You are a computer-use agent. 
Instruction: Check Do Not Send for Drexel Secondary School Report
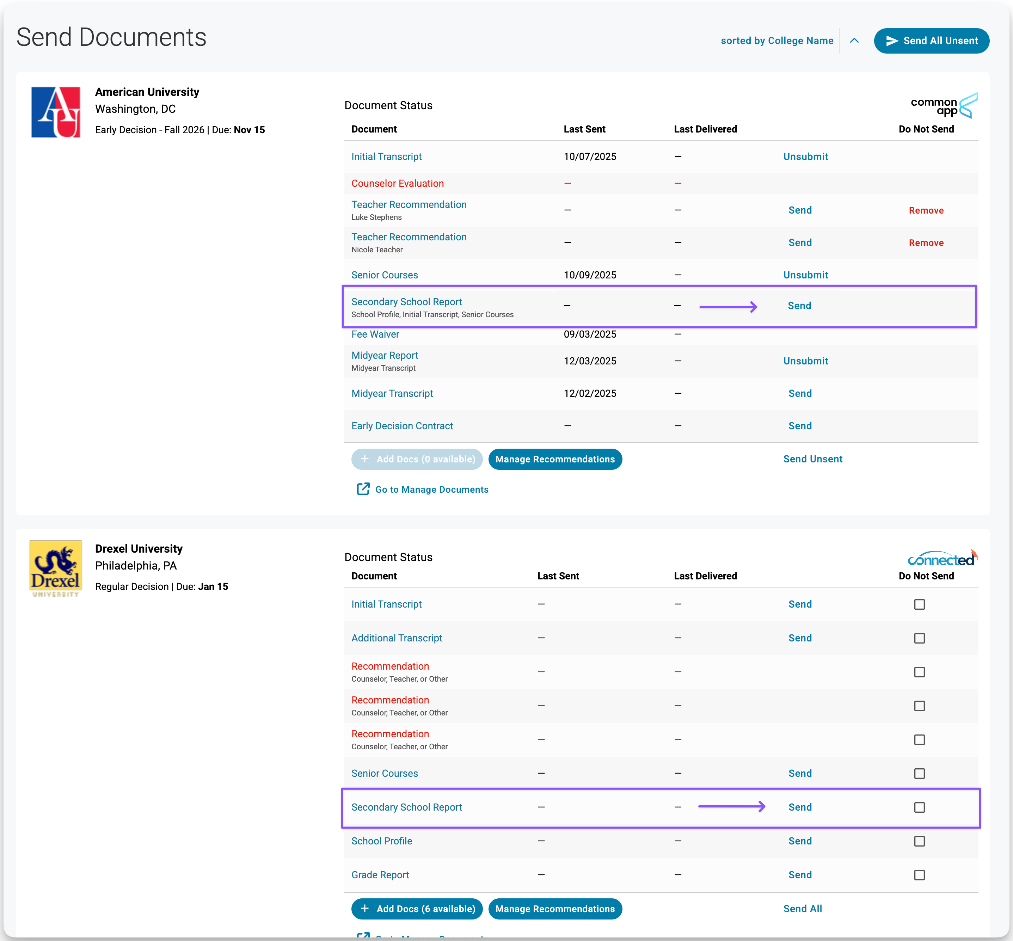coord(919,807)
